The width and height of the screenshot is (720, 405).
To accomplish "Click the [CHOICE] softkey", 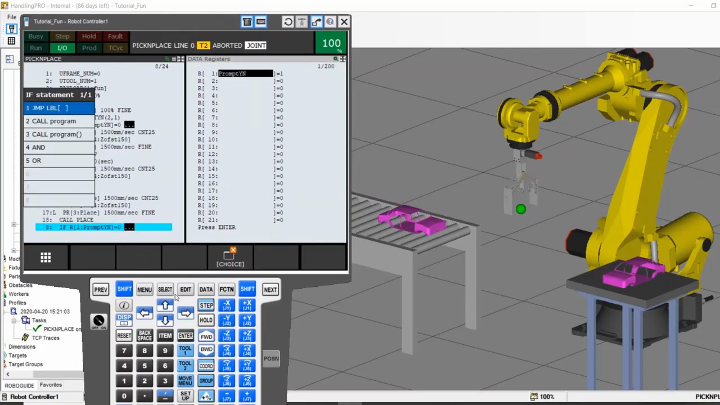I will click(x=231, y=258).
